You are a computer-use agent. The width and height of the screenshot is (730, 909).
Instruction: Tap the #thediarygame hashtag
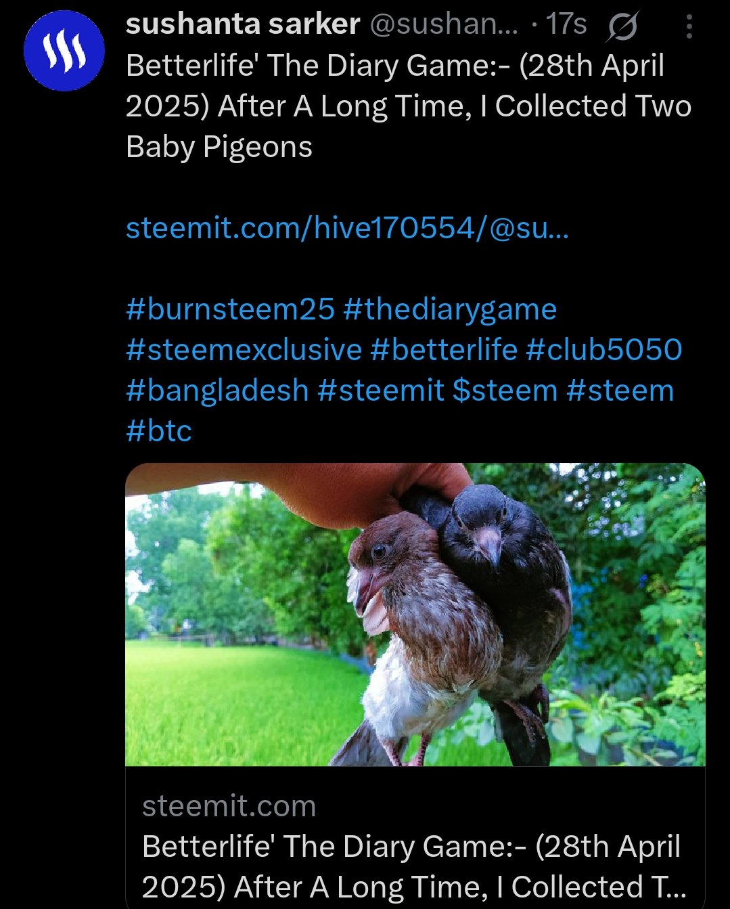pos(450,309)
